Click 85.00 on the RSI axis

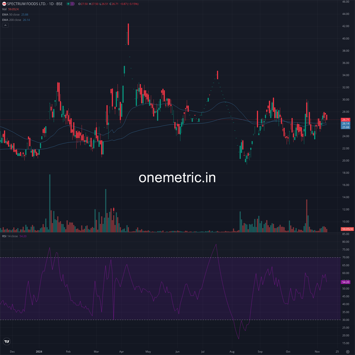[x=346, y=234]
